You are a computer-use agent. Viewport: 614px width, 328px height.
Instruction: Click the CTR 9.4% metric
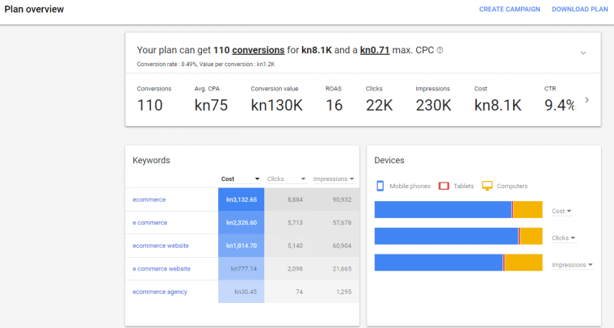tap(560, 99)
